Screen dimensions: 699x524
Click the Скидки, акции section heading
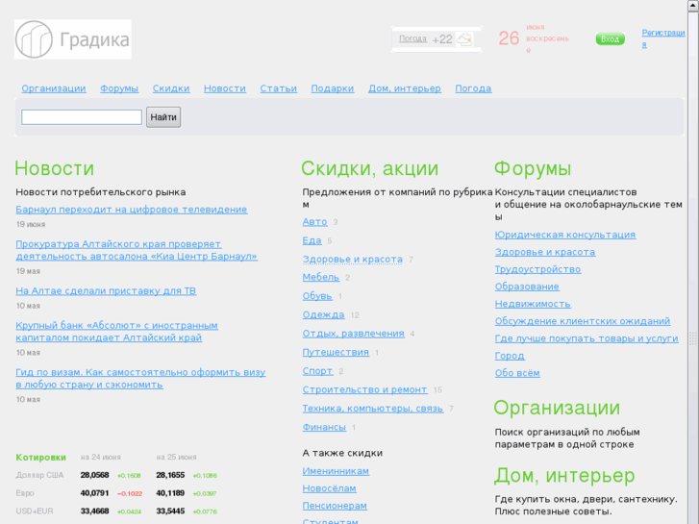[369, 169]
